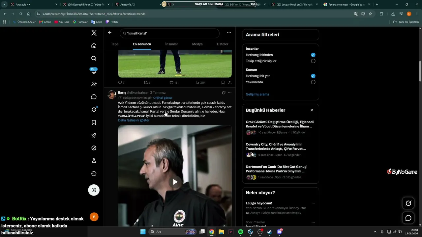Share the post above Barış's tweet
Image resolution: width=422 pixels, height=237 pixels.
pyautogui.click(x=230, y=83)
